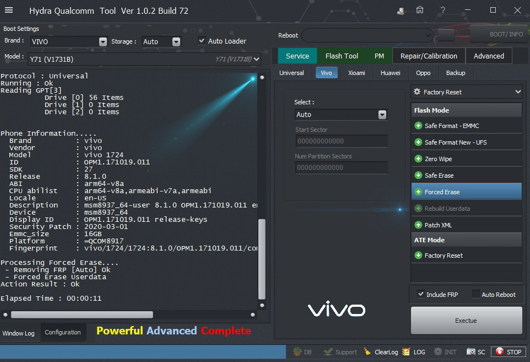Uncheck the Auto Loader checkbox
This screenshot has height=362, width=530.
[202, 41]
